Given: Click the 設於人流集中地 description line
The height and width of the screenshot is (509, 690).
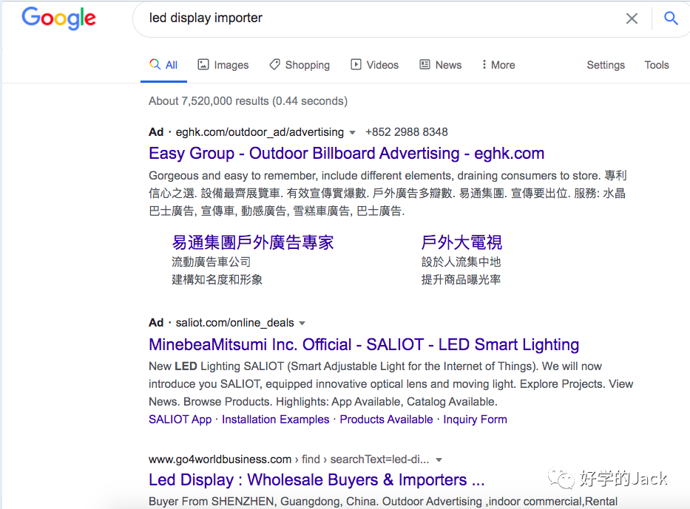Looking at the screenshot, I should pyautogui.click(x=461, y=262).
